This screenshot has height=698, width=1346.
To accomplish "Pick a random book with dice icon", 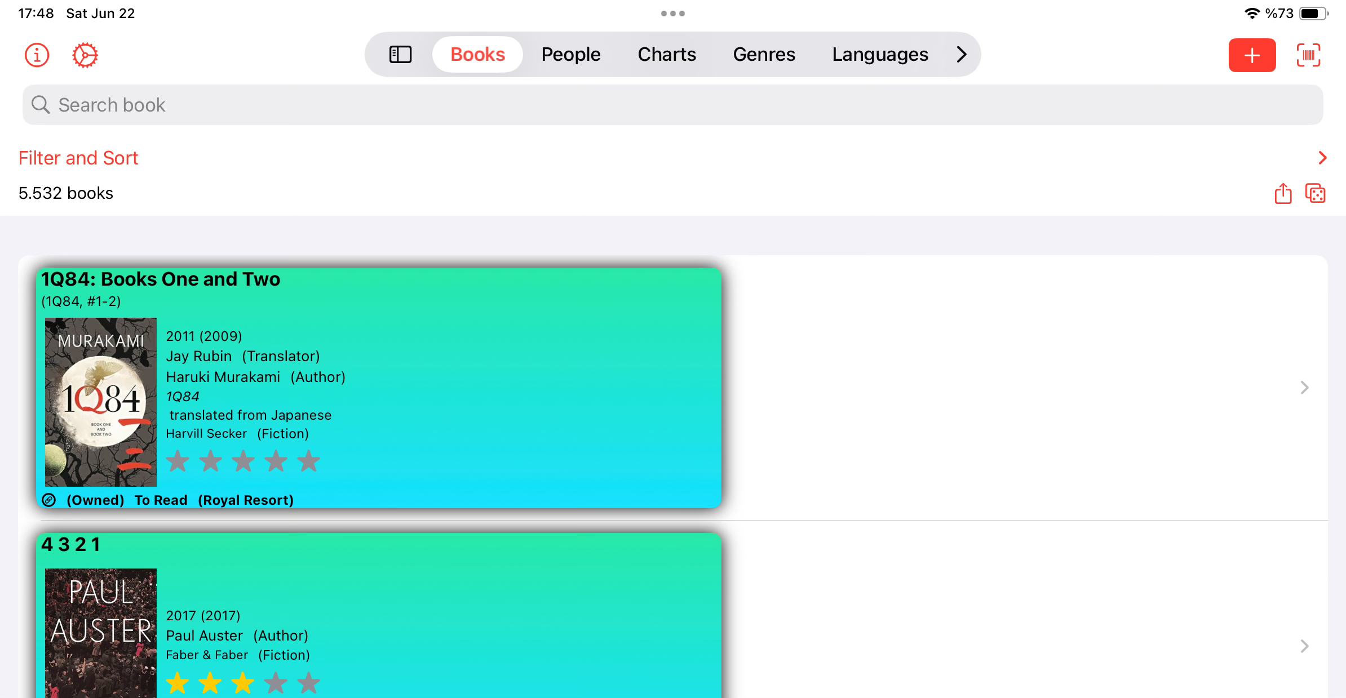I will [x=1315, y=193].
